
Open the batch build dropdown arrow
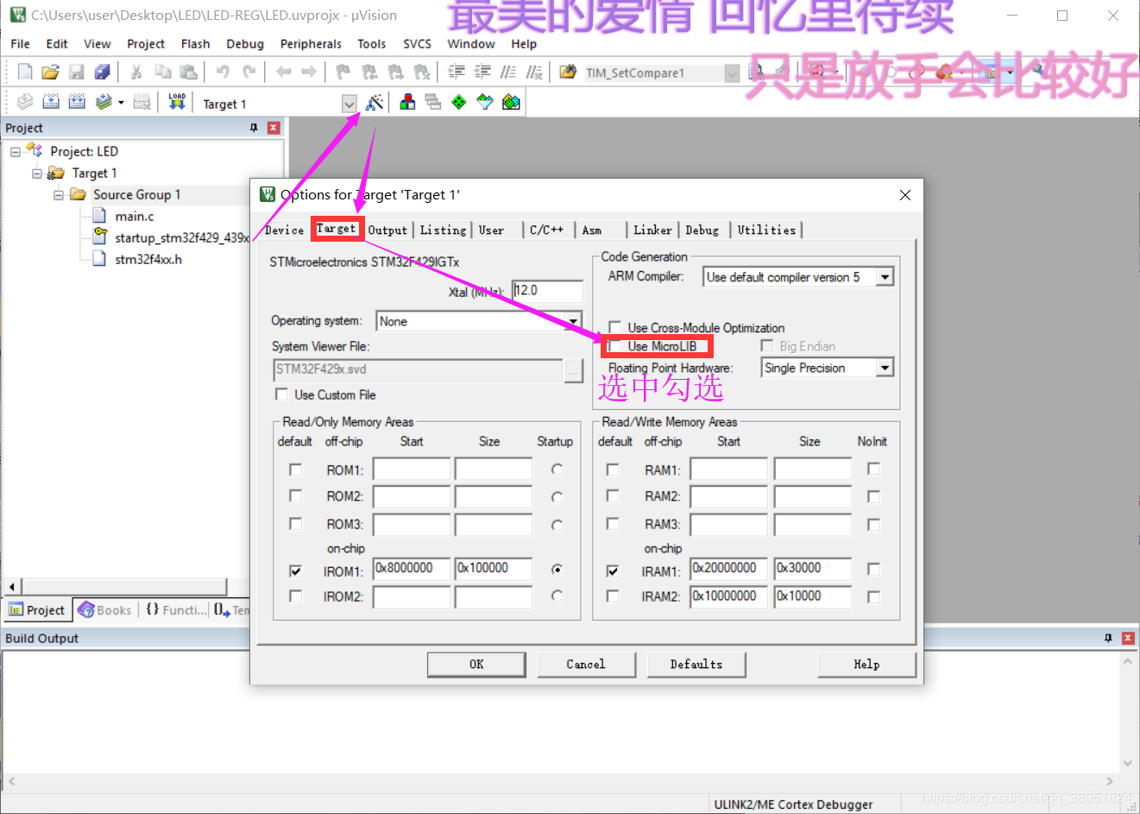click(121, 102)
